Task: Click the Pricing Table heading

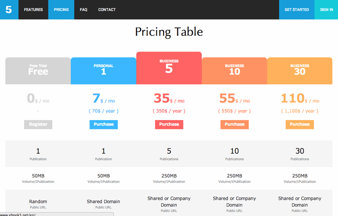Action: (169, 32)
